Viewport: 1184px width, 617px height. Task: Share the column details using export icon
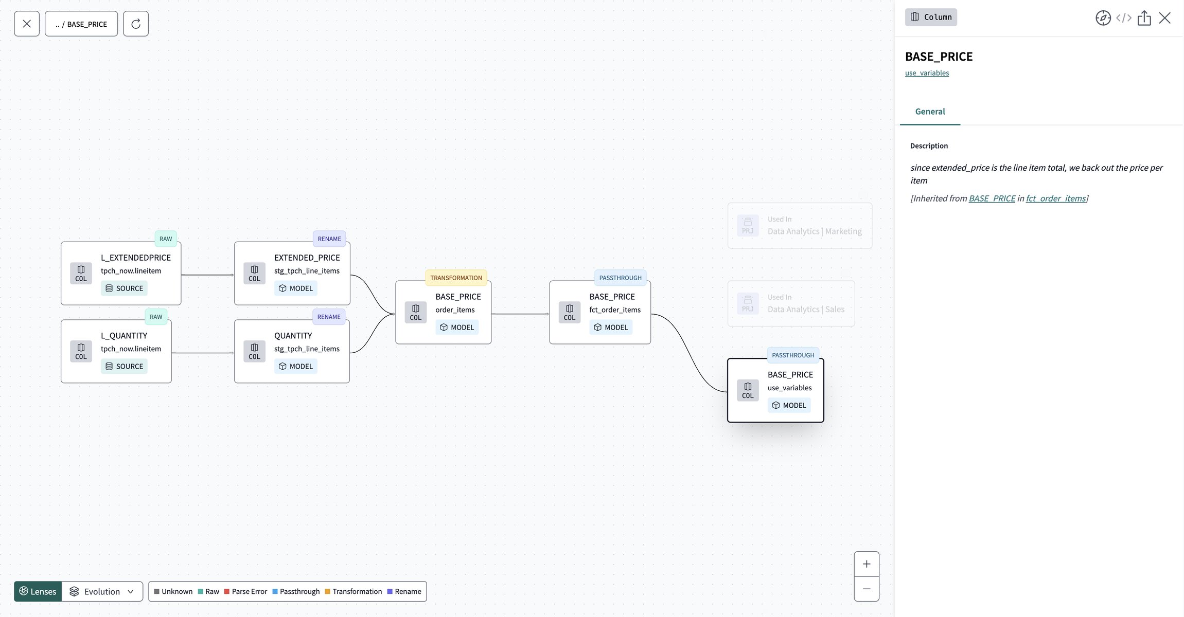coord(1144,17)
